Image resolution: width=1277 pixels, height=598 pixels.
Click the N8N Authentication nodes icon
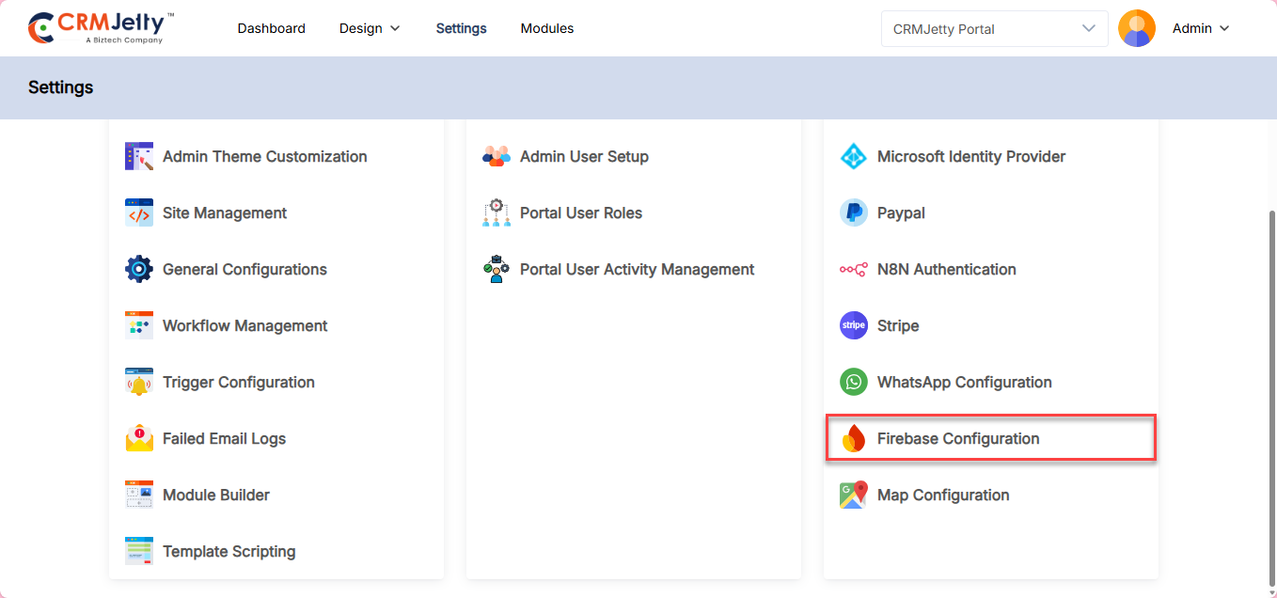point(853,270)
